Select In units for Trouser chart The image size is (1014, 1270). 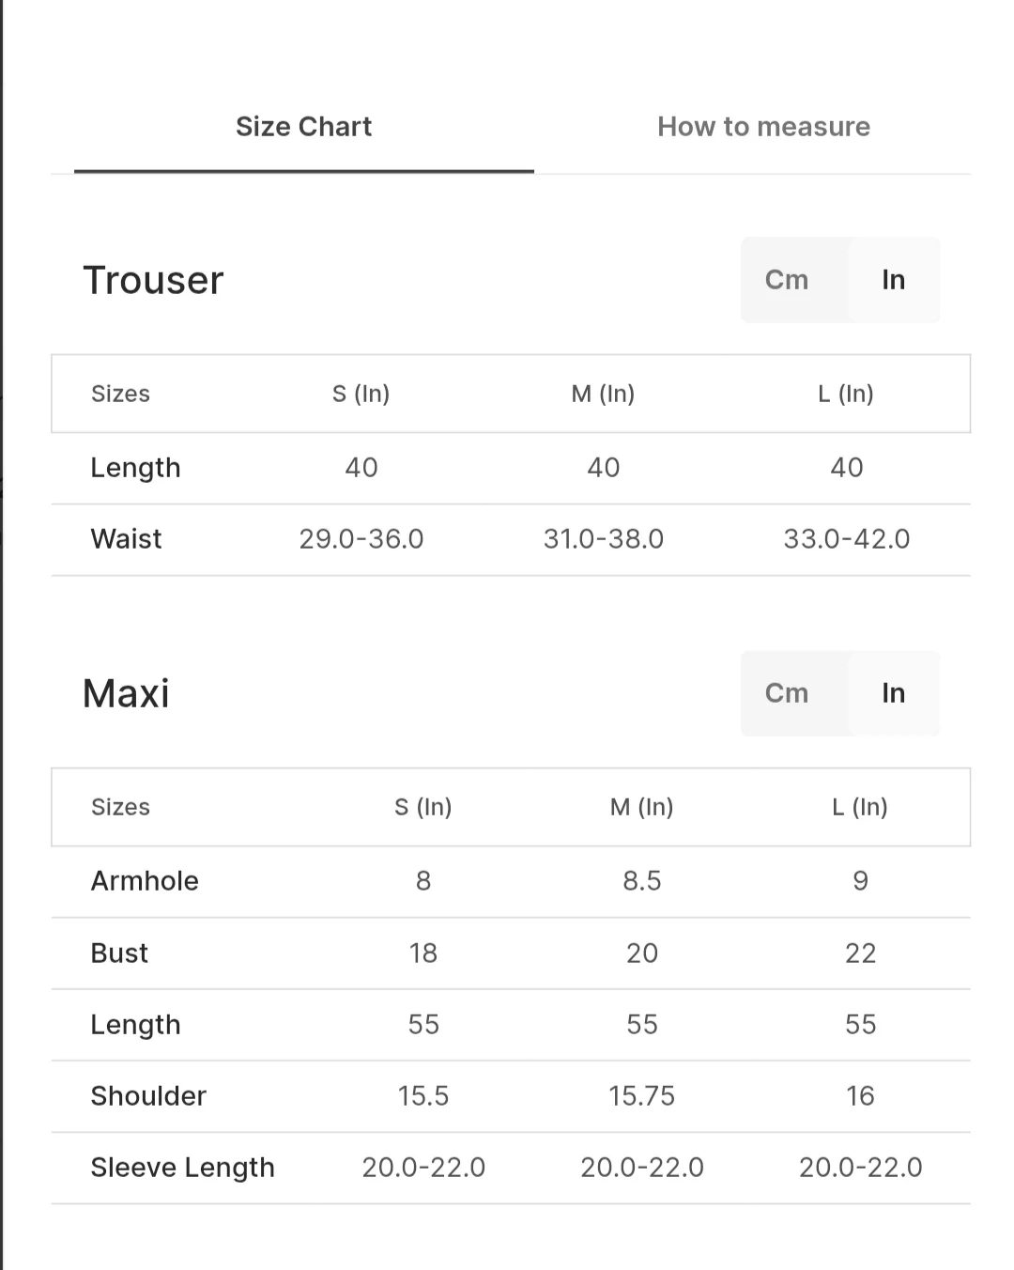pyautogui.click(x=893, y=280)
